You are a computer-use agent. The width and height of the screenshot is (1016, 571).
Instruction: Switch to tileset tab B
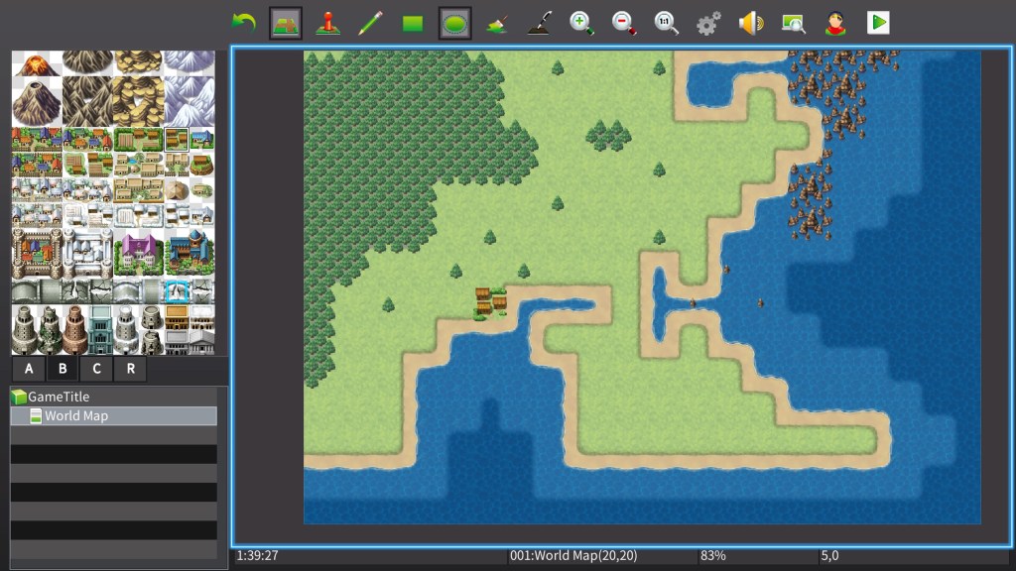click(x=63, y=370)
